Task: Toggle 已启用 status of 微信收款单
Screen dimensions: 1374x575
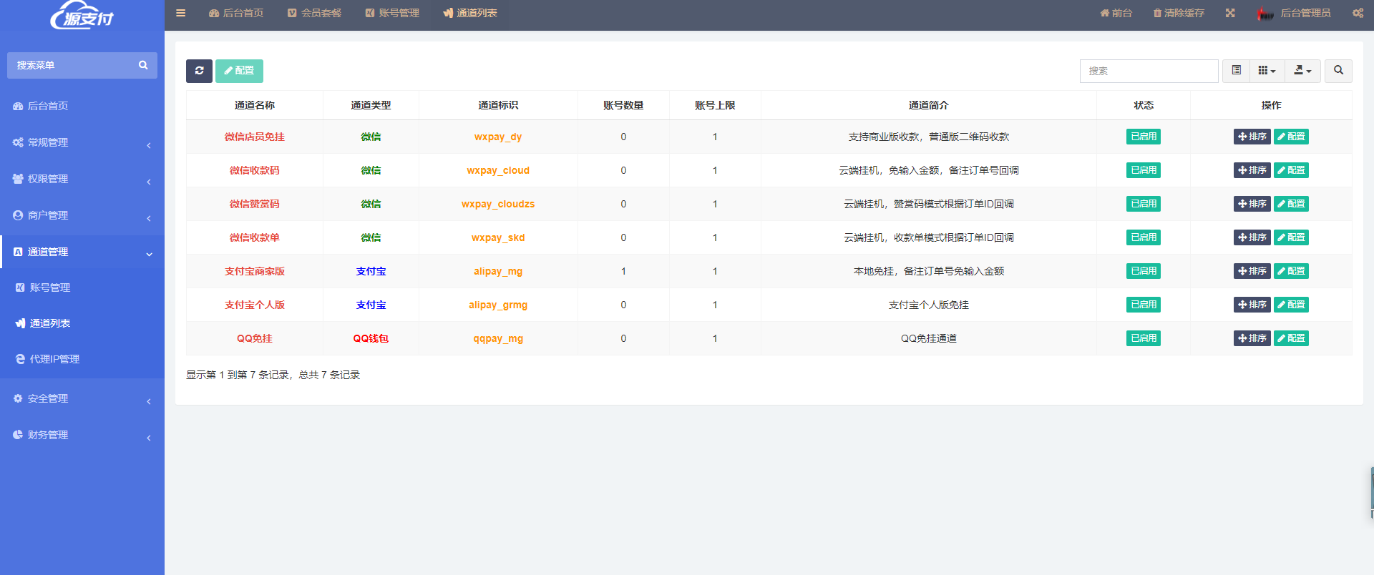Action: [x=1144, y=237]
